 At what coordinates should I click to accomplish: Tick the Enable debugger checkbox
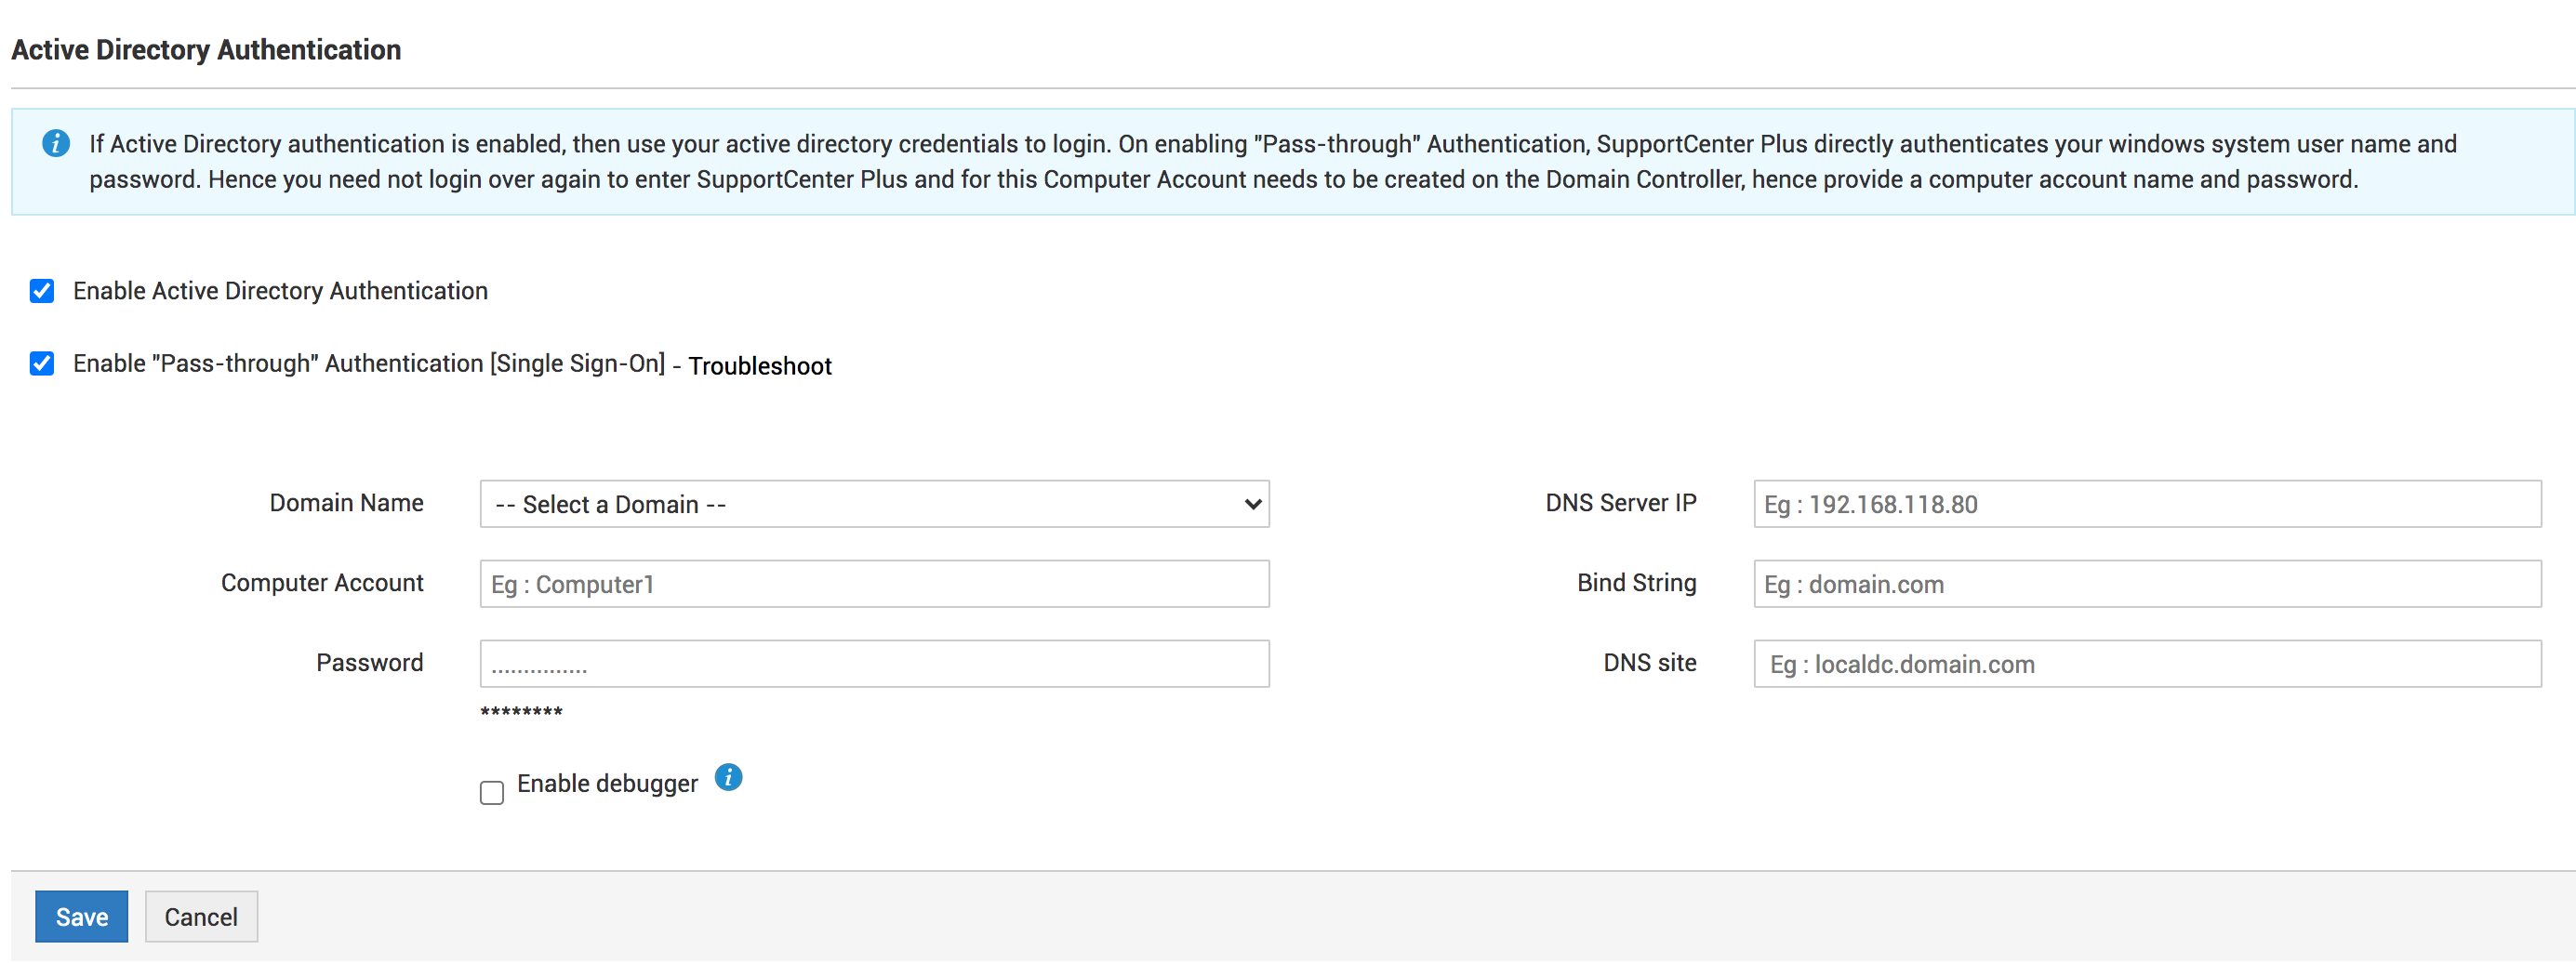(492, 793)
